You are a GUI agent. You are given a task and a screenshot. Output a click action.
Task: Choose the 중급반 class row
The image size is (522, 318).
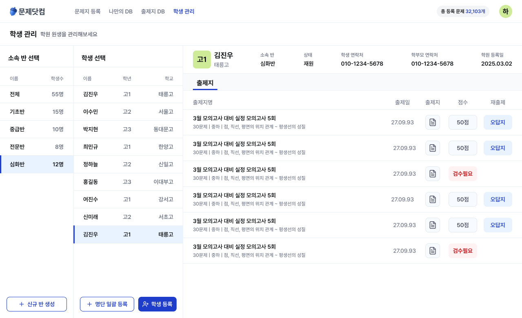(x=37, y=129)
